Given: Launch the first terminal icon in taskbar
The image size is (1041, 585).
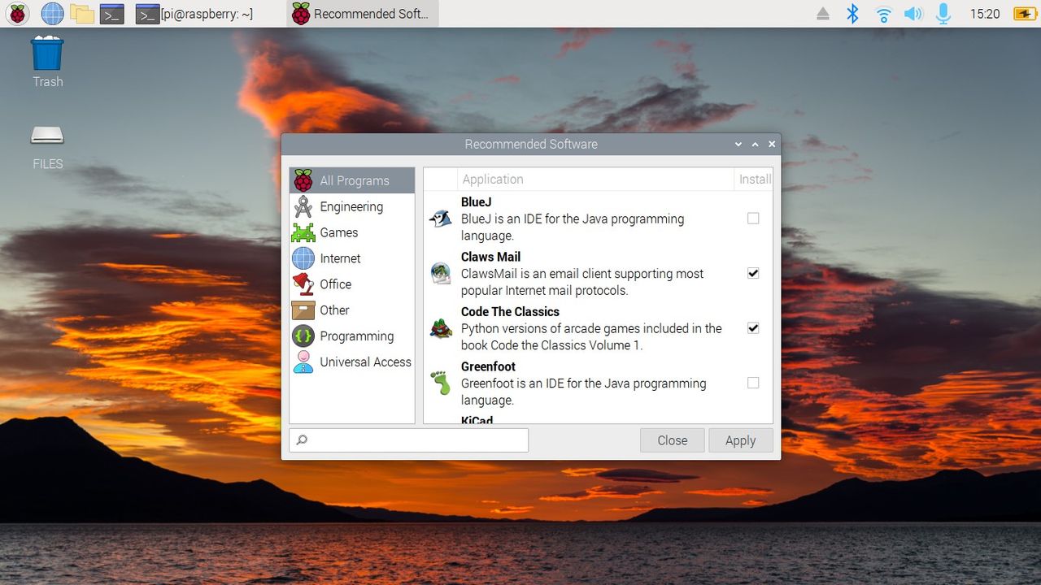Looking at the screenshot, I should coord(111,14).
